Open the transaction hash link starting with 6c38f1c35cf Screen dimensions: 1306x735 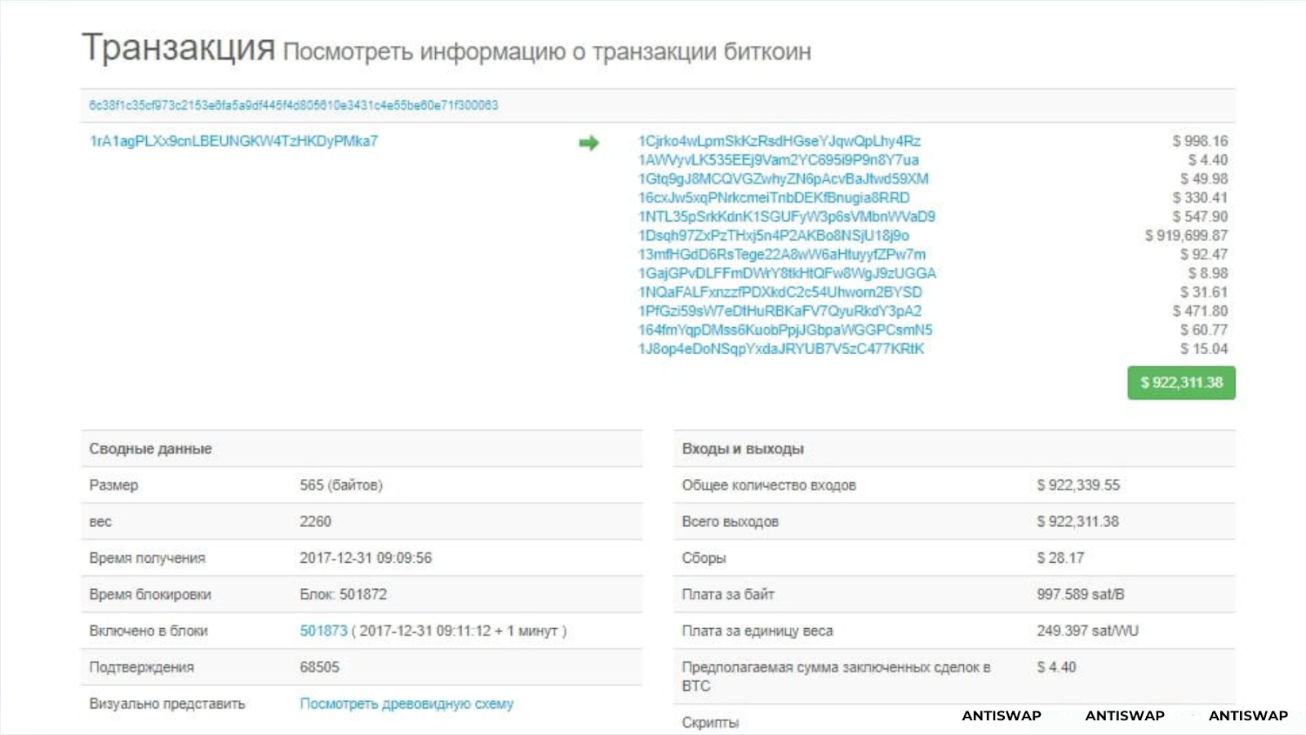(x=293, y=105)
